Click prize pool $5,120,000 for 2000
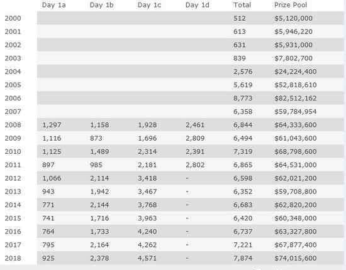This screenshot has width=346, height=270. pos(293,18)
